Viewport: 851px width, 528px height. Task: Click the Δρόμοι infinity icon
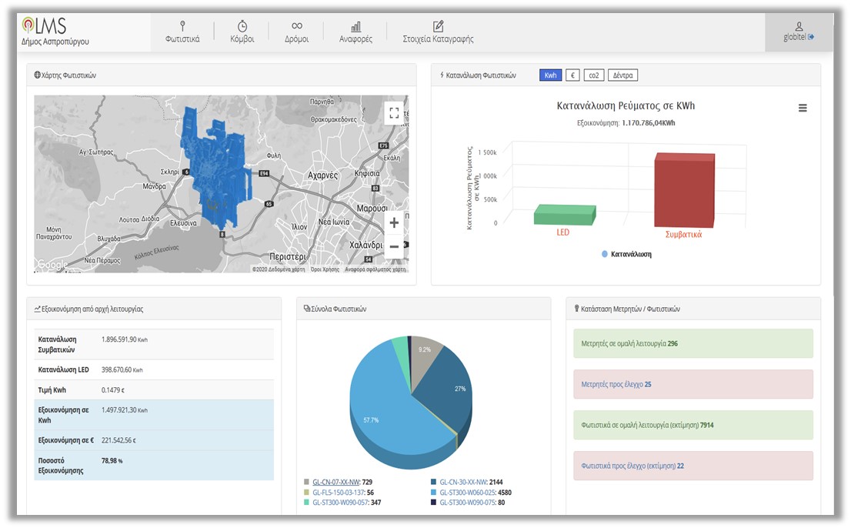(x=297, y=26)
